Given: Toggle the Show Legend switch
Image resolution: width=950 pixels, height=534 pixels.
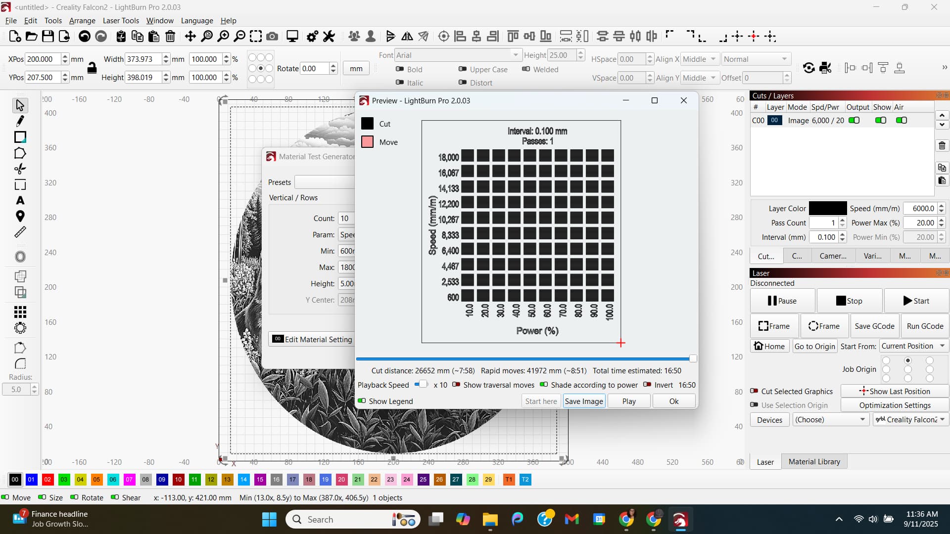Looking at the screenshot, I should pos(362,401).
